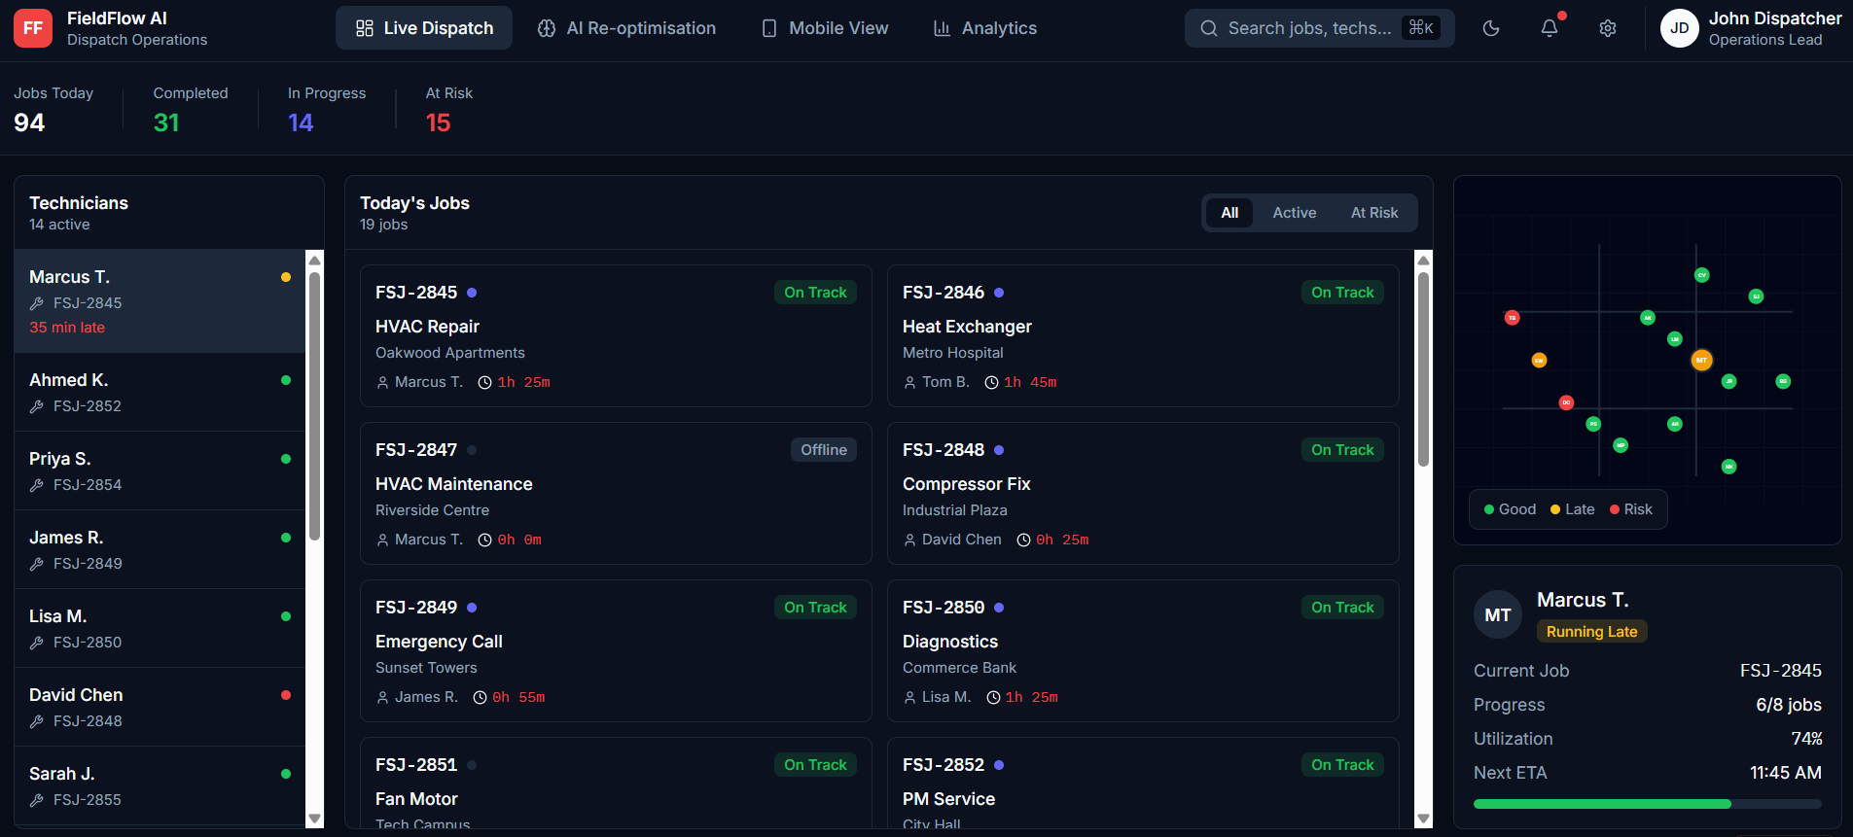Filter jobs by Active
The image size is (1853, 837).
[1295, 213]
